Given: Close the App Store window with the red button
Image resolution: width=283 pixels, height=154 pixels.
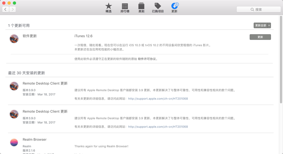Looking at the screenshot, I should [x=4, y=3].
